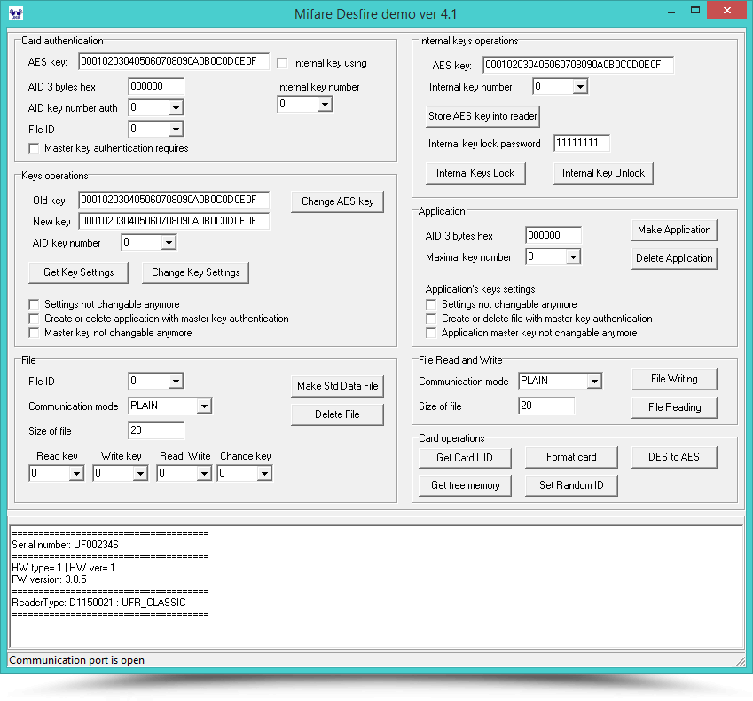The height and width of the screenshot is (701, 753).
Task: Click Internal Key Unlock button
Action: [603, 173]
